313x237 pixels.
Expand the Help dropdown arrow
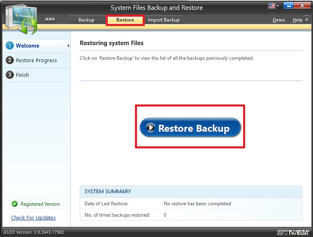coord(307,20)
